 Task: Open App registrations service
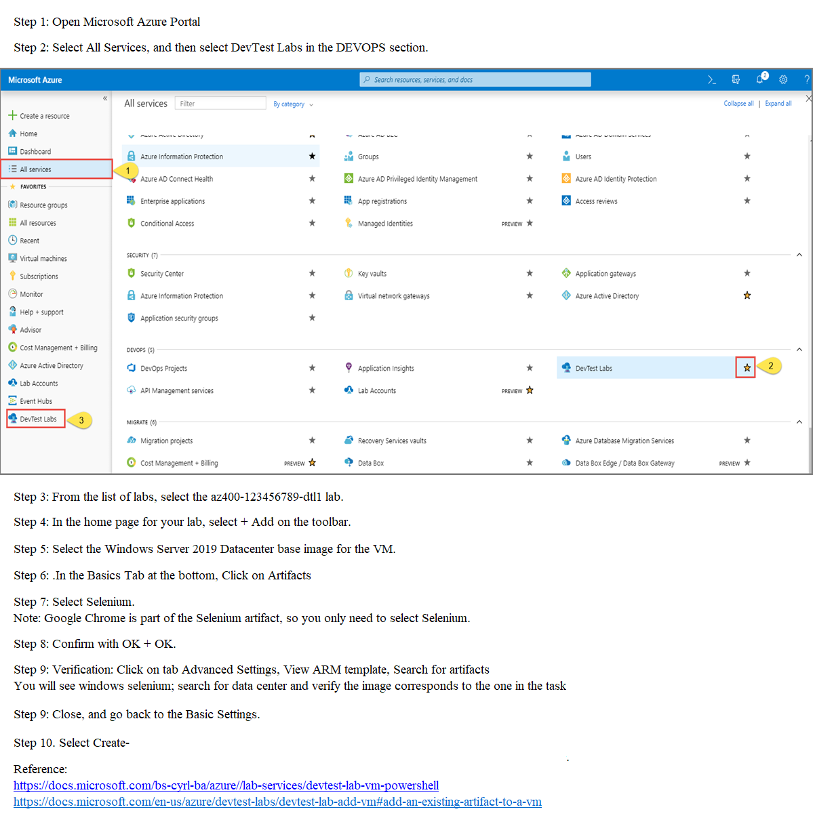click(x=382, y=201)
